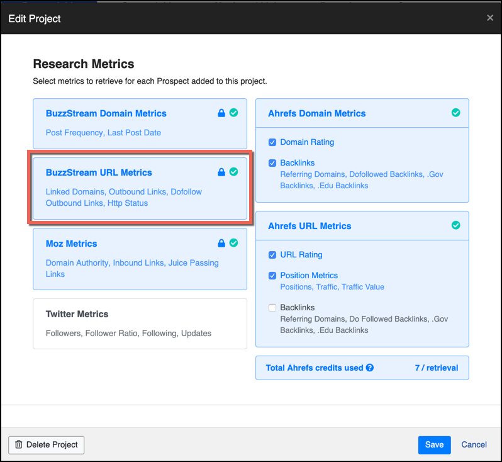Click the lock icon on BuzzStream URL Metrics
502x462 pixels.
click(x=221, y=172)
